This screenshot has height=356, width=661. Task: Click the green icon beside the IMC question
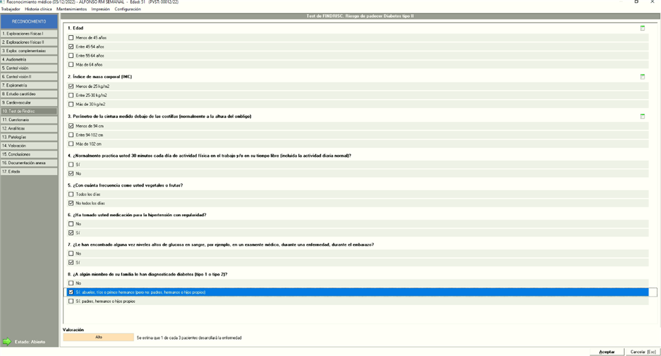coord(642,76)
